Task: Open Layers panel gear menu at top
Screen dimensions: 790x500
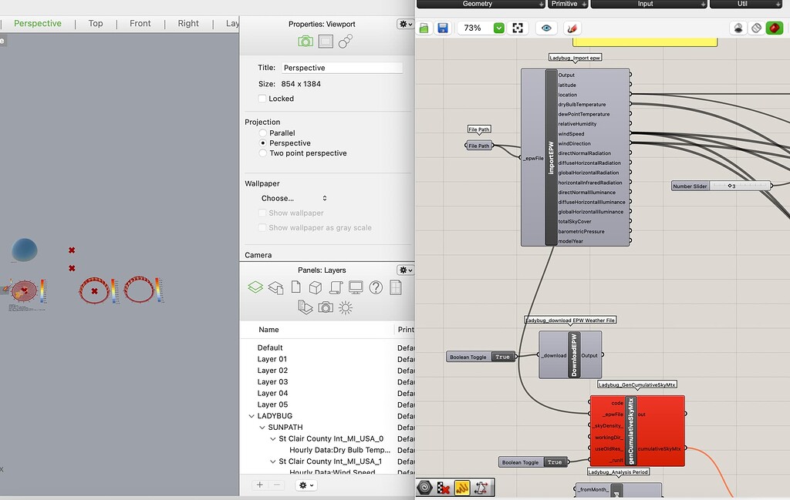Action: point(405,270)
